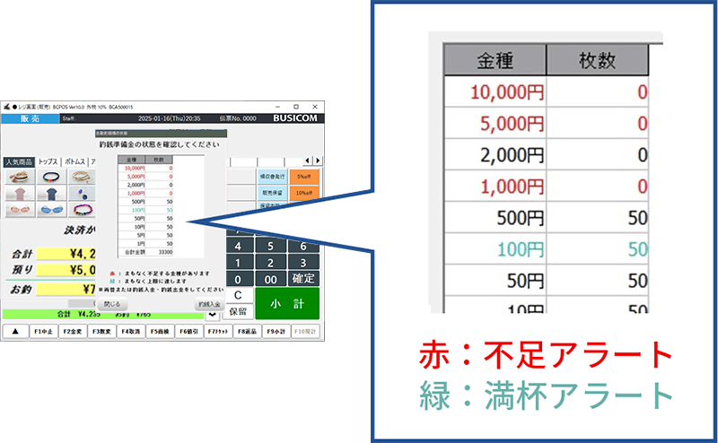Switch to the ボトムス category tab
Screen dimensions: 718x443
click(x=74, y=161)
